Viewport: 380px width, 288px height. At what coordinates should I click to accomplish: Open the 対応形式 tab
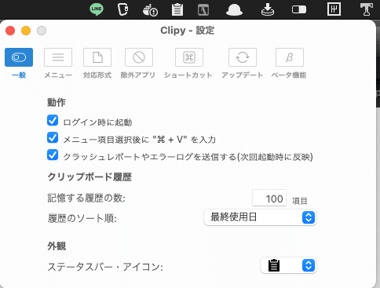97,64
